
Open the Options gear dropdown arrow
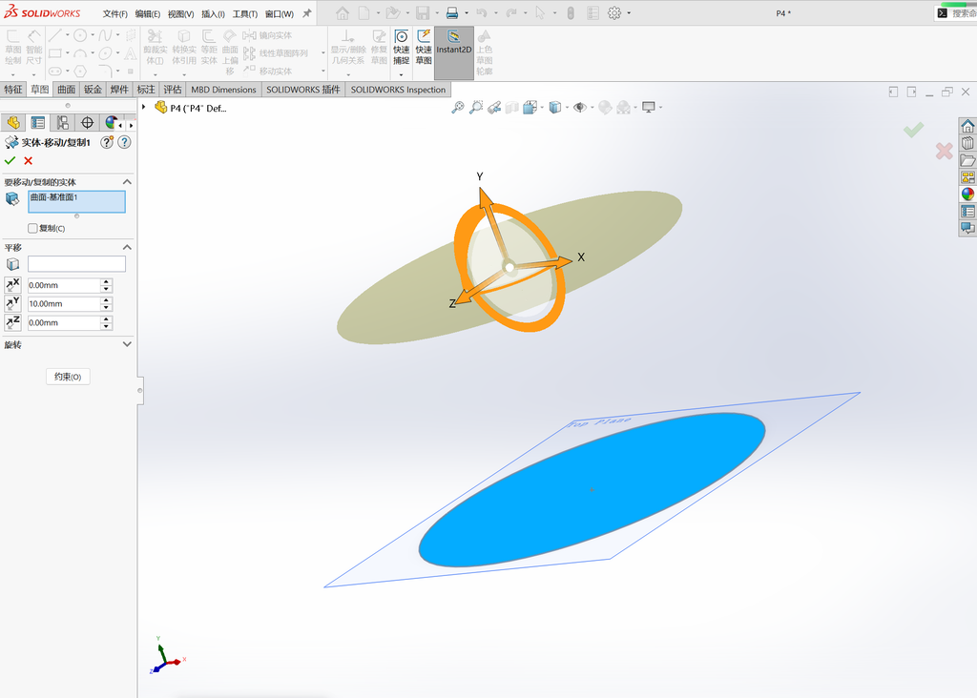629,13
